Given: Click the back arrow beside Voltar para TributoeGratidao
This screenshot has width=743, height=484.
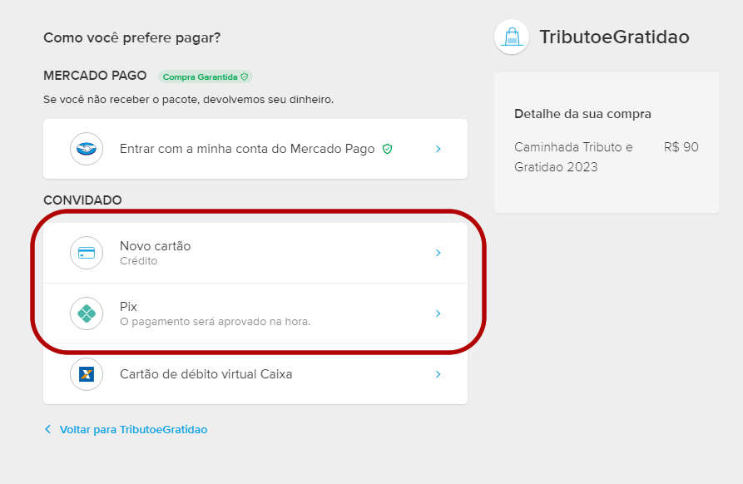Looking at the screenshot, I should (47, 429).
